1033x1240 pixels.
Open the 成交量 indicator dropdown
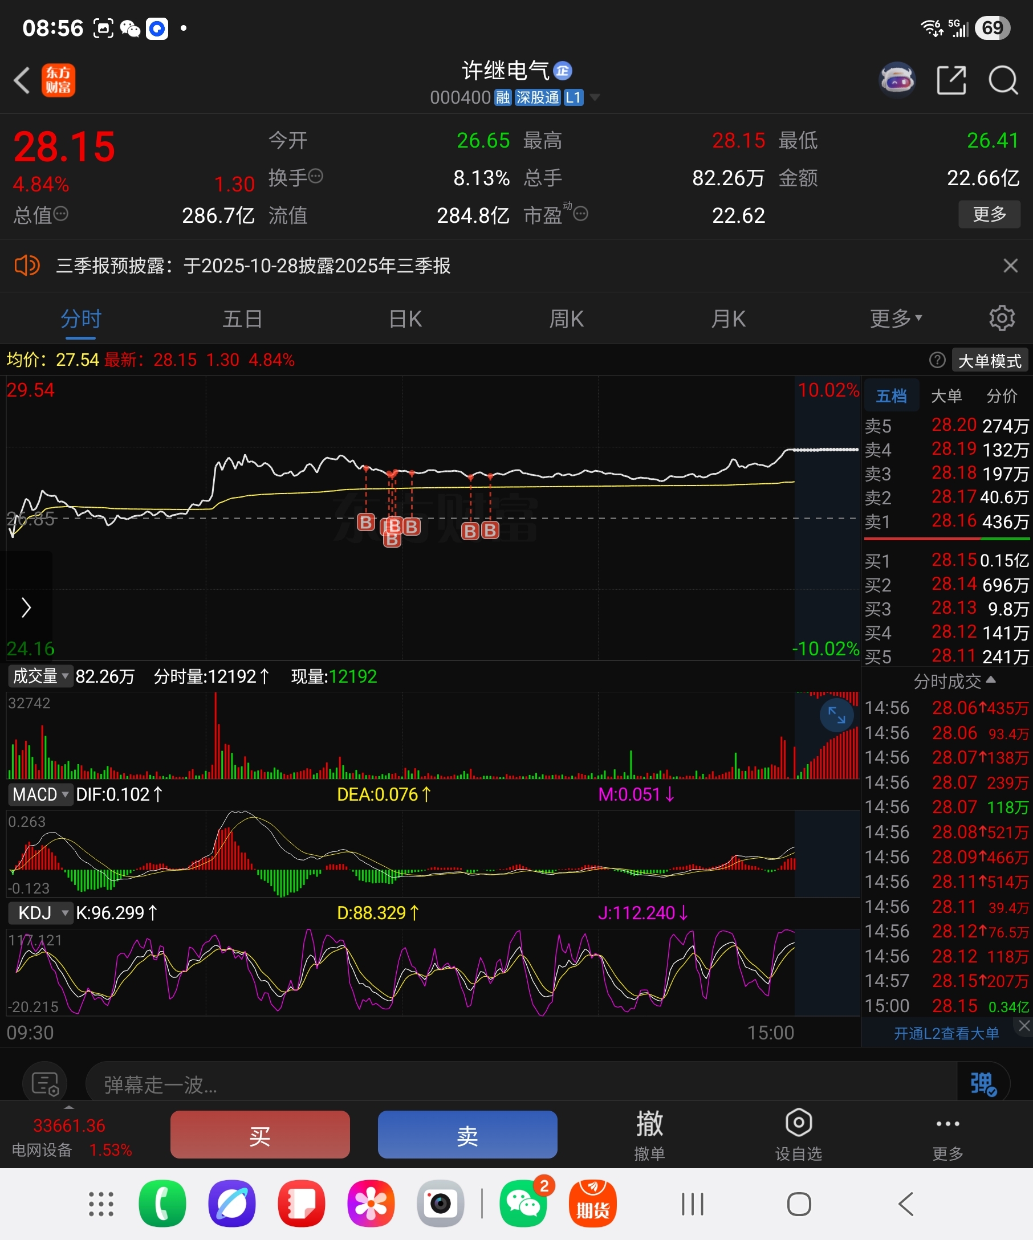pos(40,676)
